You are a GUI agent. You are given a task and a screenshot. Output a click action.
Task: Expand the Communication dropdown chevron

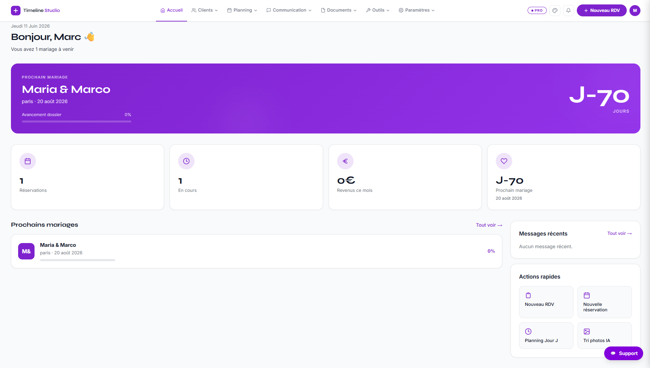click(310, 11)
